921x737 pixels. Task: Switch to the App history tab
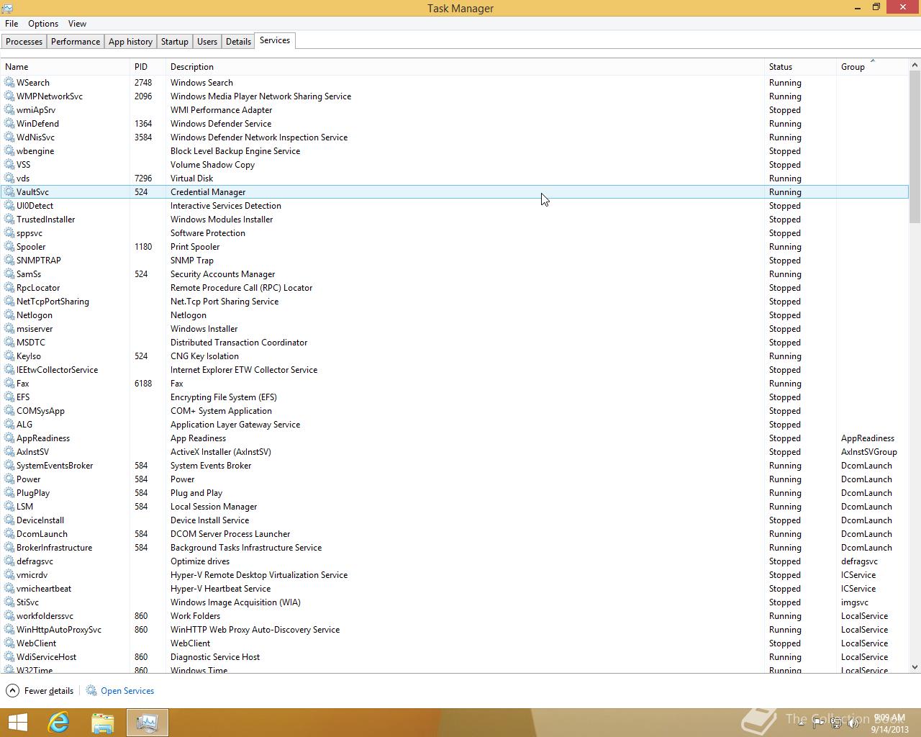click(130, 42)
